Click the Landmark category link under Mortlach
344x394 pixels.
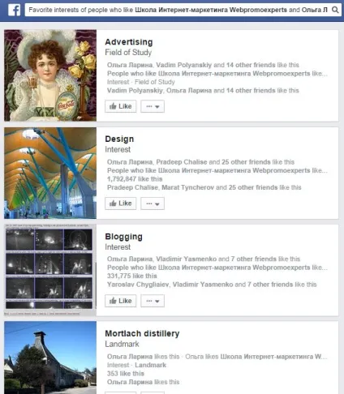(150, 365)
